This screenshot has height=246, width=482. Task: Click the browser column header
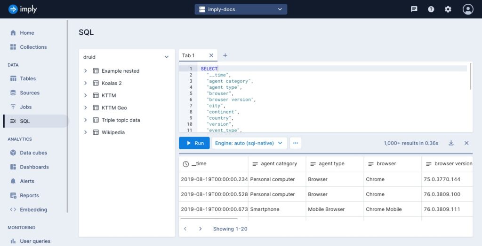(x=393, y=164)
